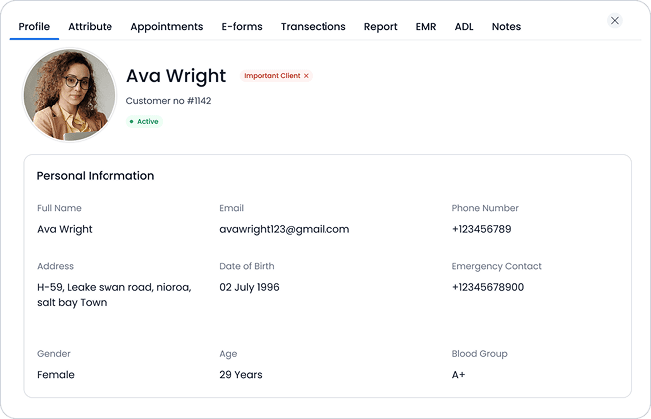Click Ava Wright's profile photo
Image resolution: width=651 pixels, height=419 pixels.
point(70,95)
